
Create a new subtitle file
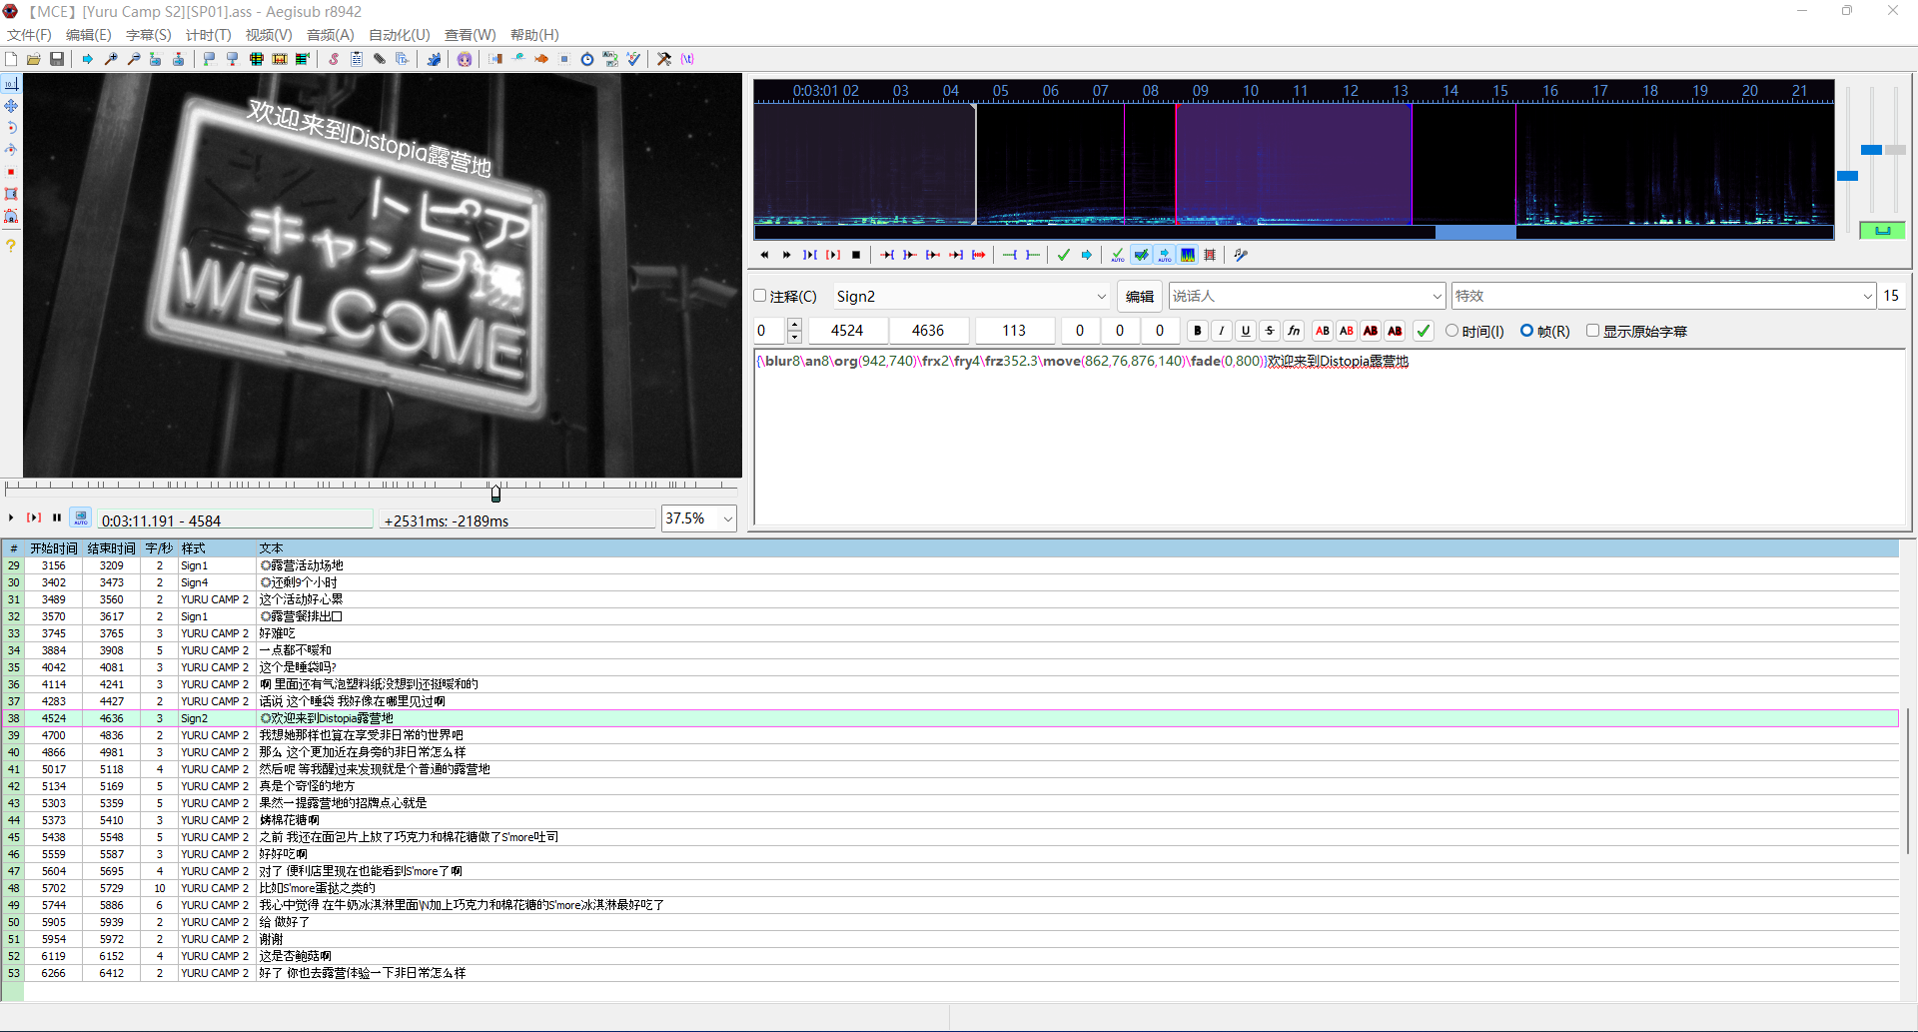coord(11,59)
